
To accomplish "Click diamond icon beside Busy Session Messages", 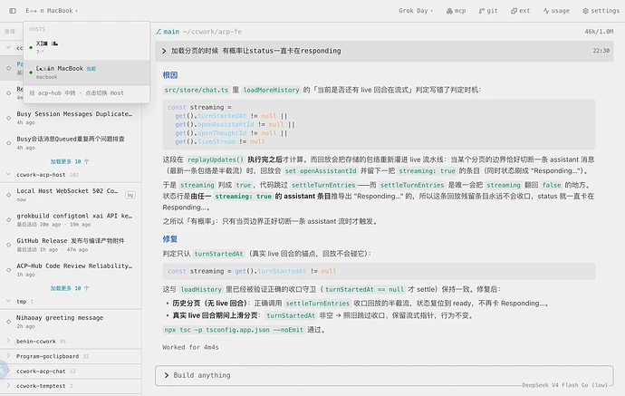I will (9, 118).
